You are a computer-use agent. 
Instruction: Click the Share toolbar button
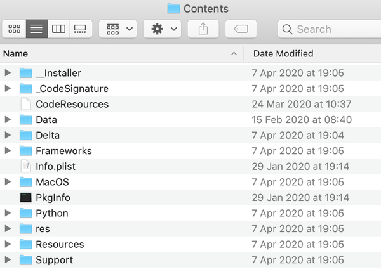point(203,29)
